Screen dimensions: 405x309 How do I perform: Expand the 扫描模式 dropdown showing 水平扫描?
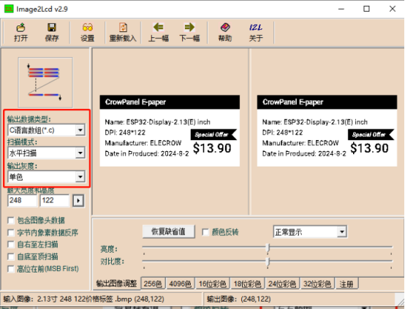pyautogui.click(x=80, y=153)
